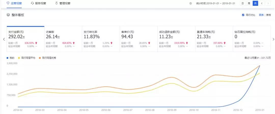Image resolution: width=275 pixels, height=114 pixels.
Task: Click the 整体看板 layers icon
Action: pos(8,15)
